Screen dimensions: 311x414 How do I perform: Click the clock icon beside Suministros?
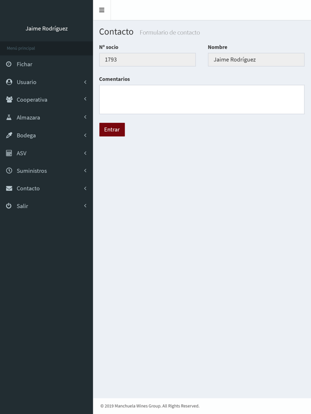[9, 170]
